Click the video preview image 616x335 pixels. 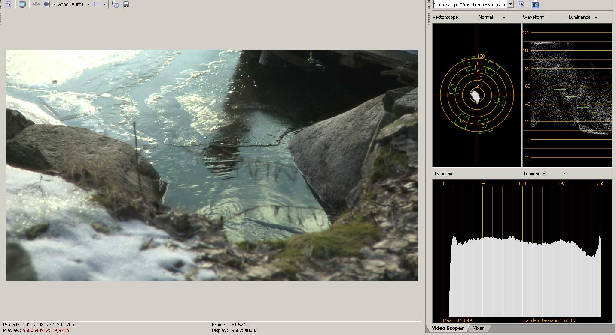[212, 165]
